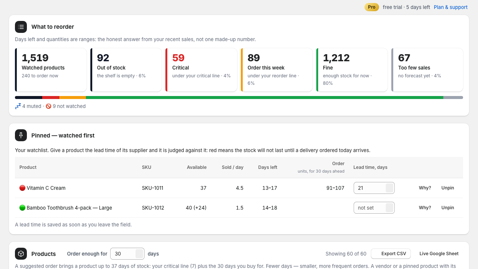Click the red status dot for Vitamin C Cream

pos(22,188)
